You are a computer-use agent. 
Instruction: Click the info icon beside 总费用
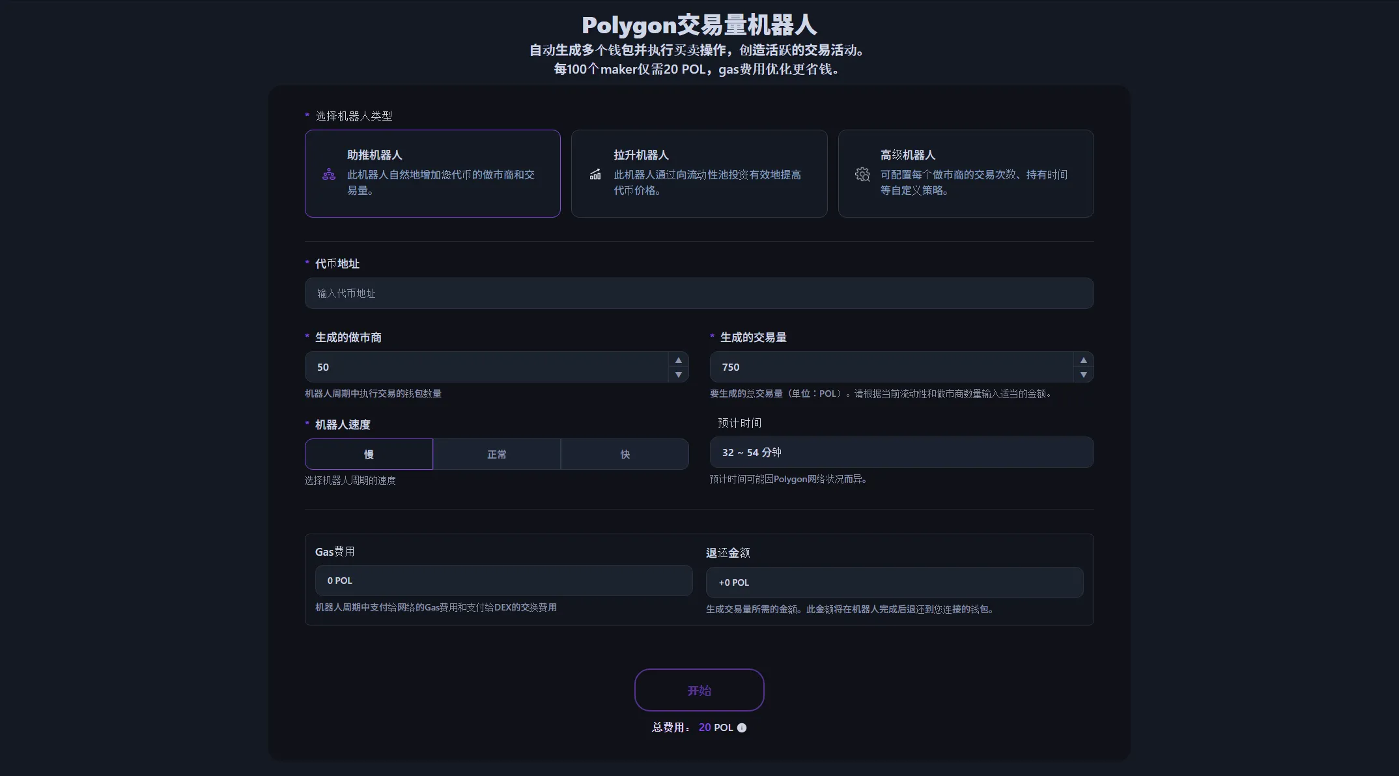coord(742,728)
